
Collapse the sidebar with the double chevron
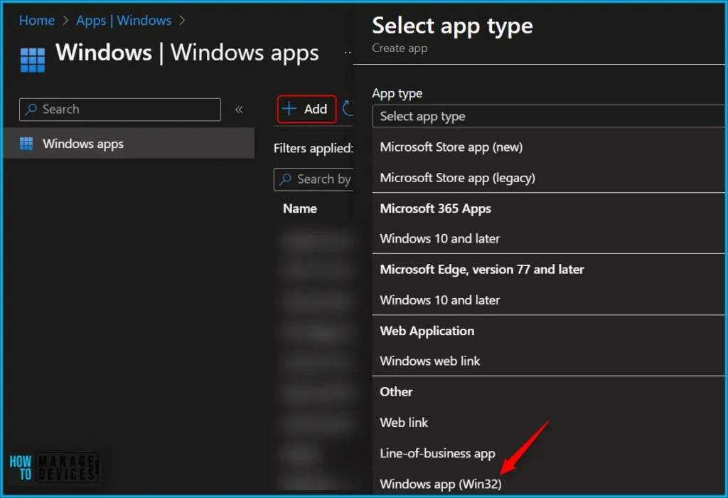click(x=239, y=110)
